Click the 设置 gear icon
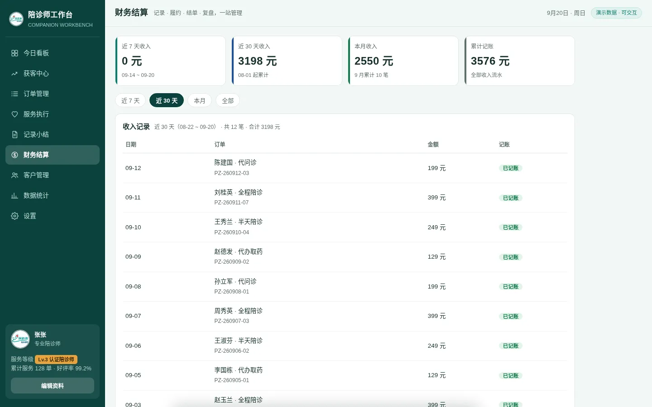Screen dimensions: 652x407 pos(14,216)
